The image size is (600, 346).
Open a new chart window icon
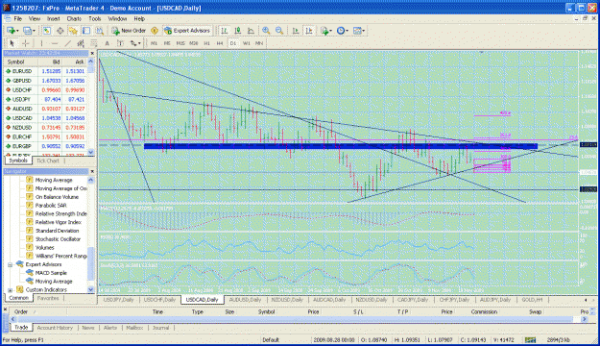[12, 31]
